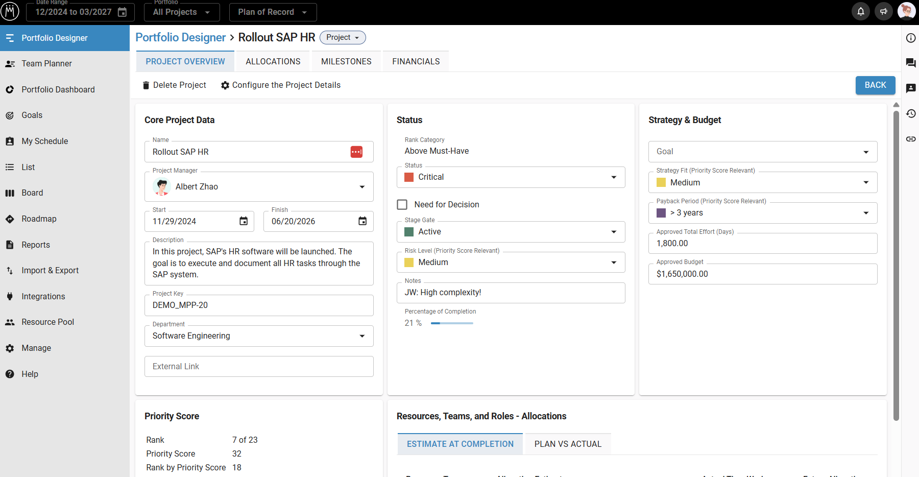Select the Project Overview tab
This screenshot has width=919, height=477.
tap(185, 61)
